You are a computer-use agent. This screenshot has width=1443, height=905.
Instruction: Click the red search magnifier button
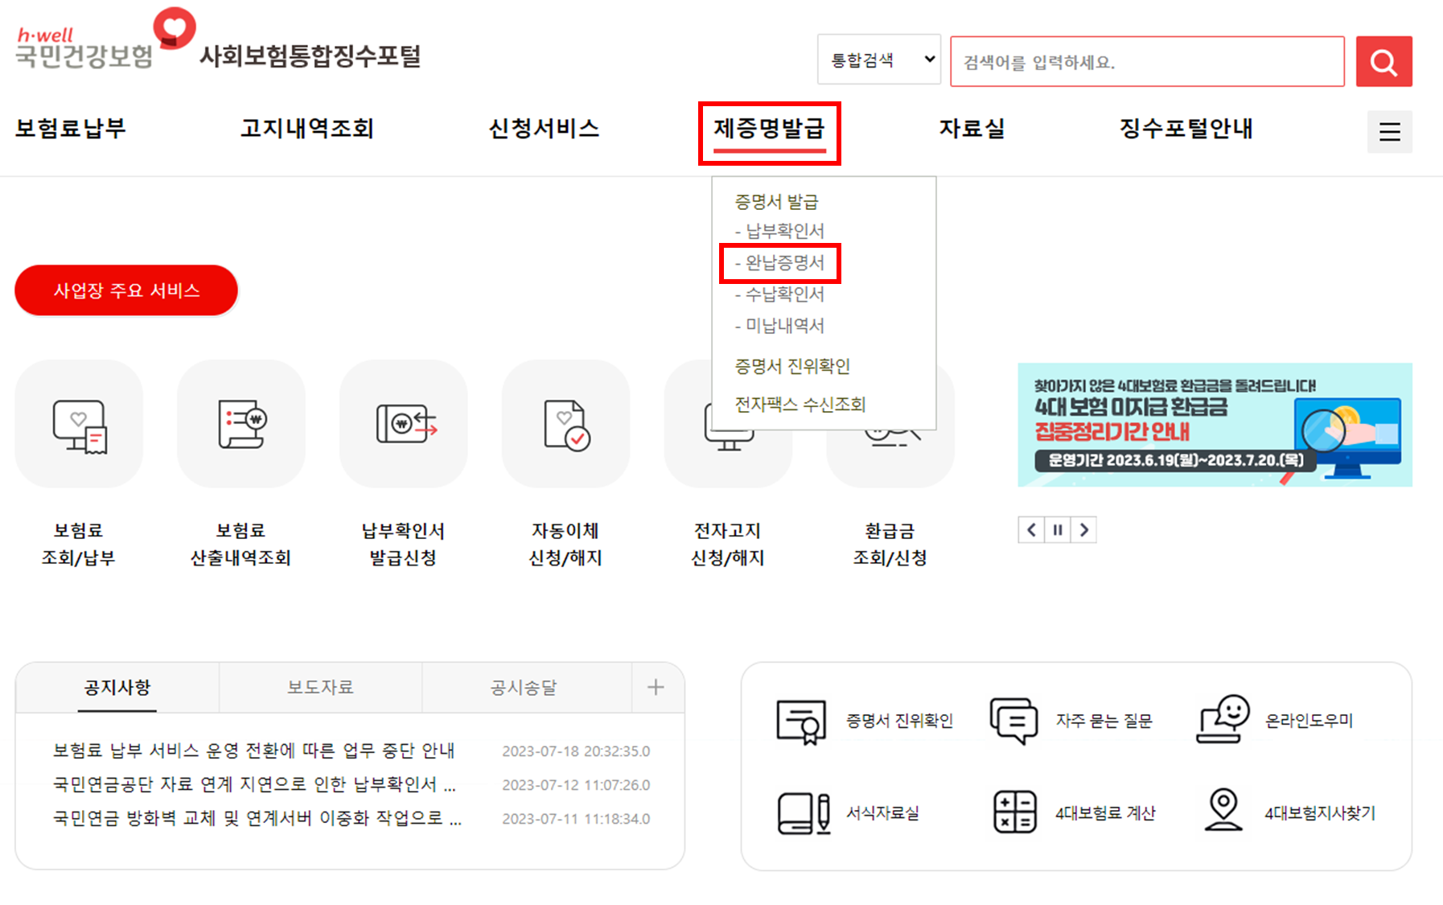coord(1383,61)
